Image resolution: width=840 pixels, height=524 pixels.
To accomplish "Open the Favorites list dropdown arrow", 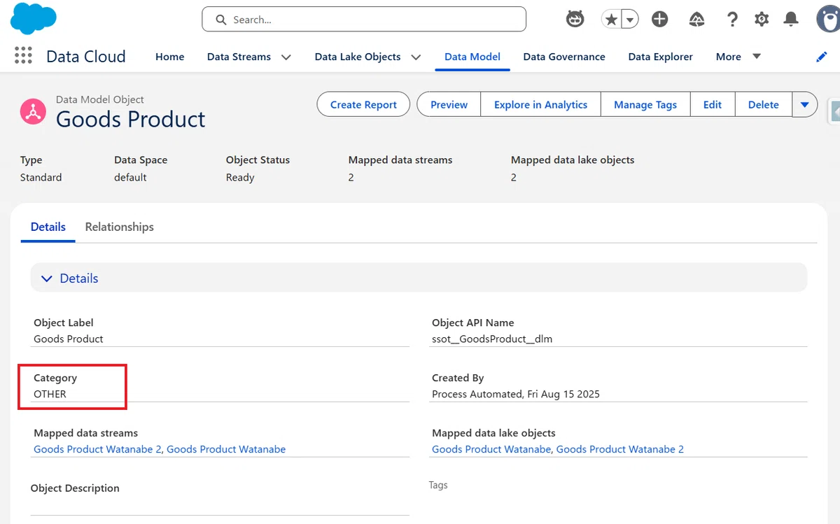I will pos(630,20).
